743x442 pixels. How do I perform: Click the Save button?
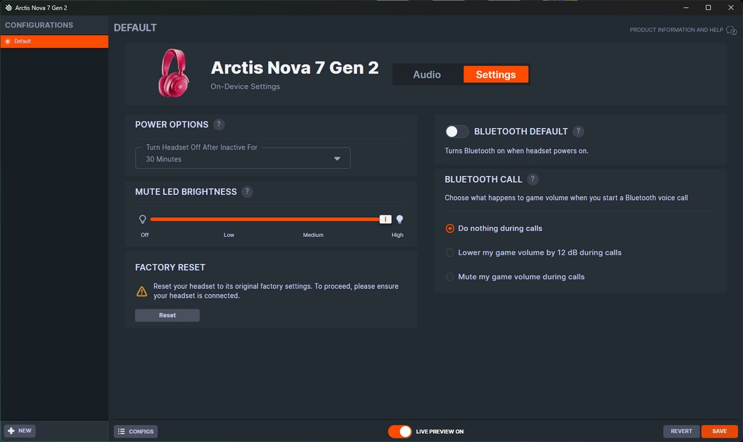click(x=719, y=431)
